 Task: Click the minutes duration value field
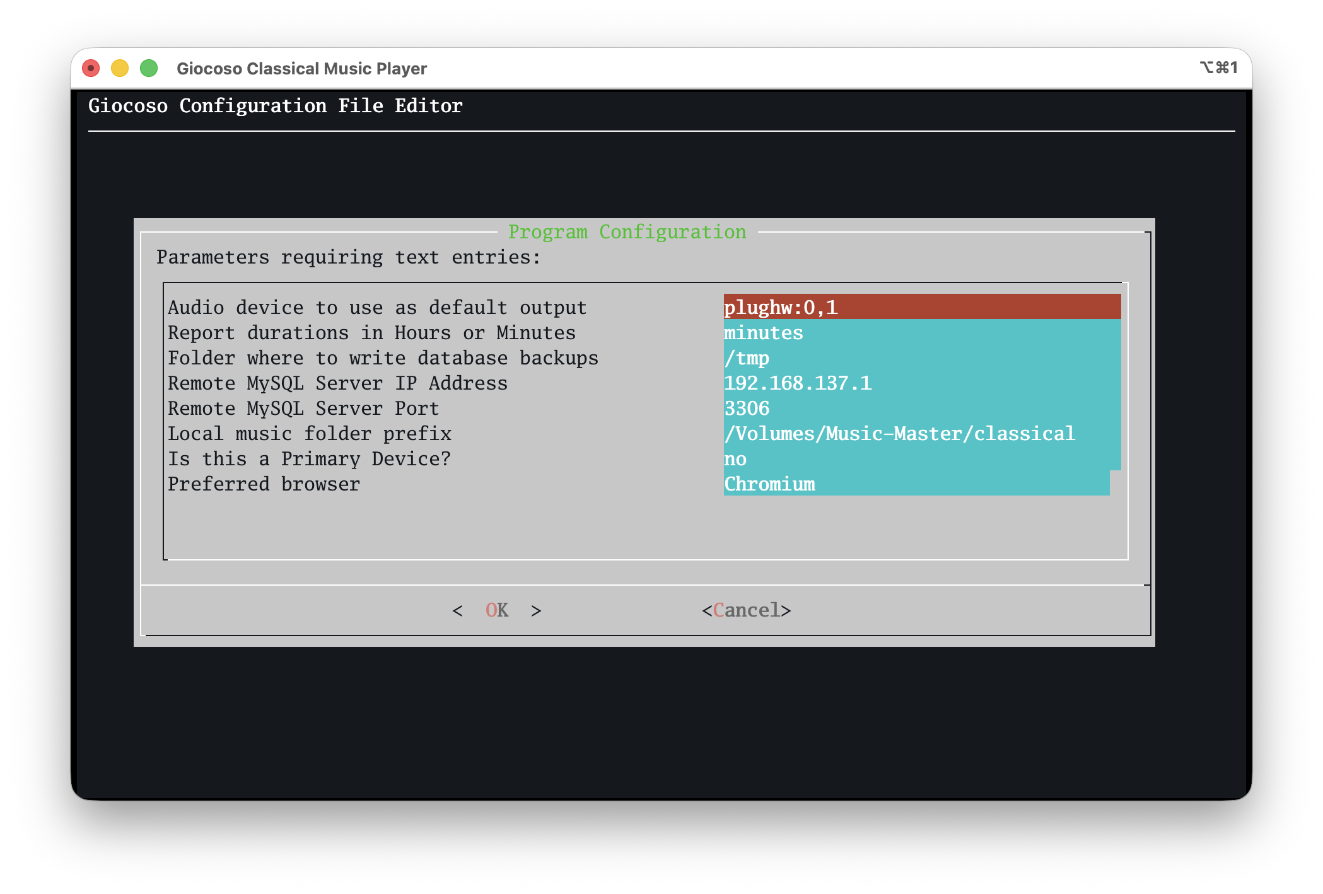point(921,332)
